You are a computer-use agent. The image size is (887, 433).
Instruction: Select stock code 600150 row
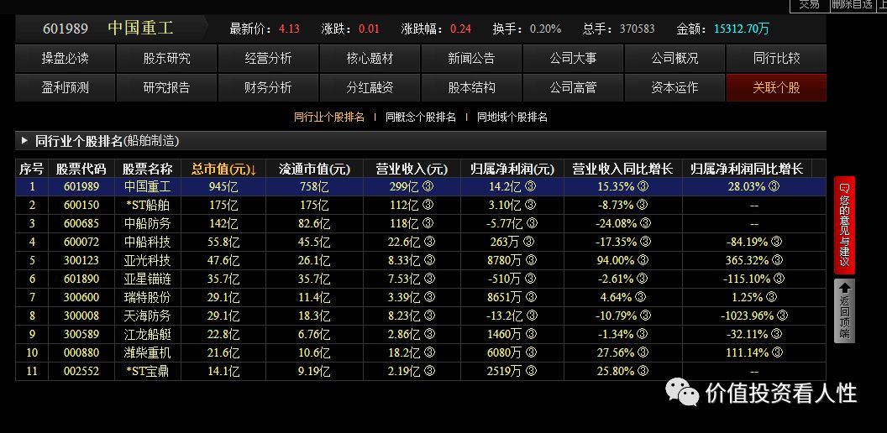[81, 206]
